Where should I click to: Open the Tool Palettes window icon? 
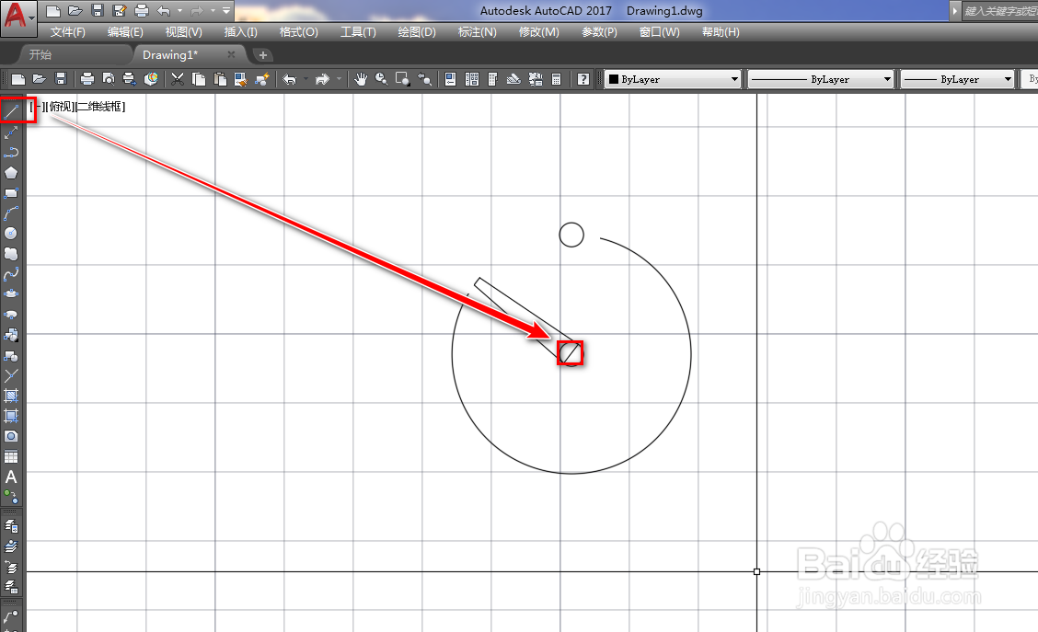tap(492, 79)
